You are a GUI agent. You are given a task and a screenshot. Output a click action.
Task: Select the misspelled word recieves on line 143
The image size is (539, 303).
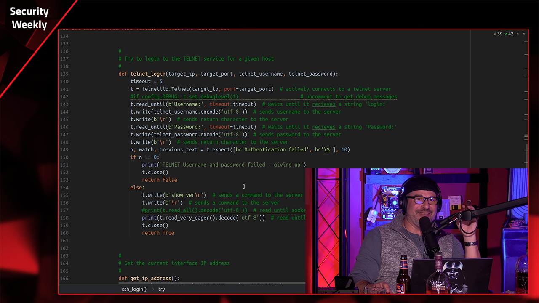tap(323, 104)
